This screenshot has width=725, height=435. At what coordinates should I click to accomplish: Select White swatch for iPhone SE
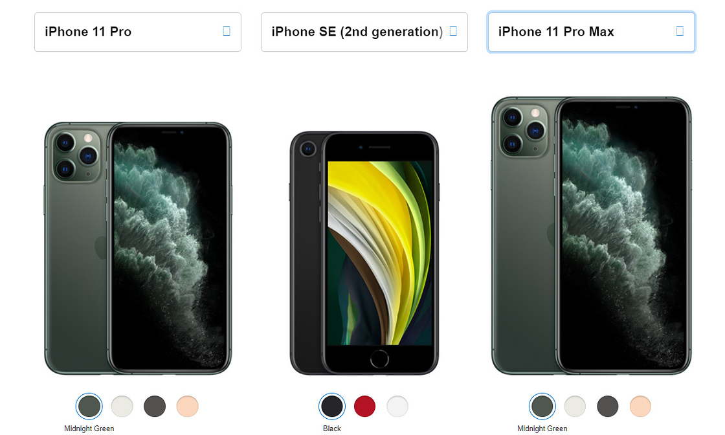click(397, 407)
